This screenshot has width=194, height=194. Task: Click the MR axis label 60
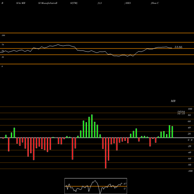[189, 121]
